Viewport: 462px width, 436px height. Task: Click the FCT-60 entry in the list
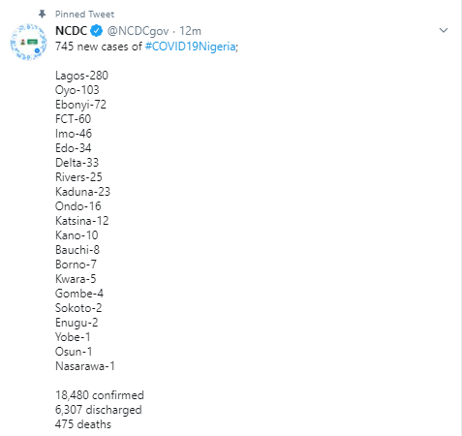(73, 119)
